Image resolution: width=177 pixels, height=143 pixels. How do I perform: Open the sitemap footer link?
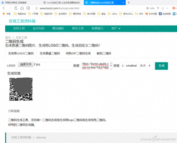(41, 137)
